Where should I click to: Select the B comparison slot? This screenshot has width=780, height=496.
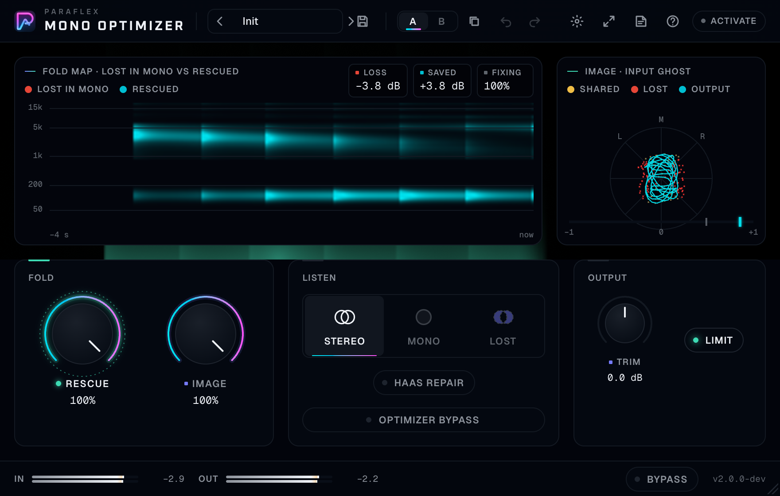coord(442,21)
